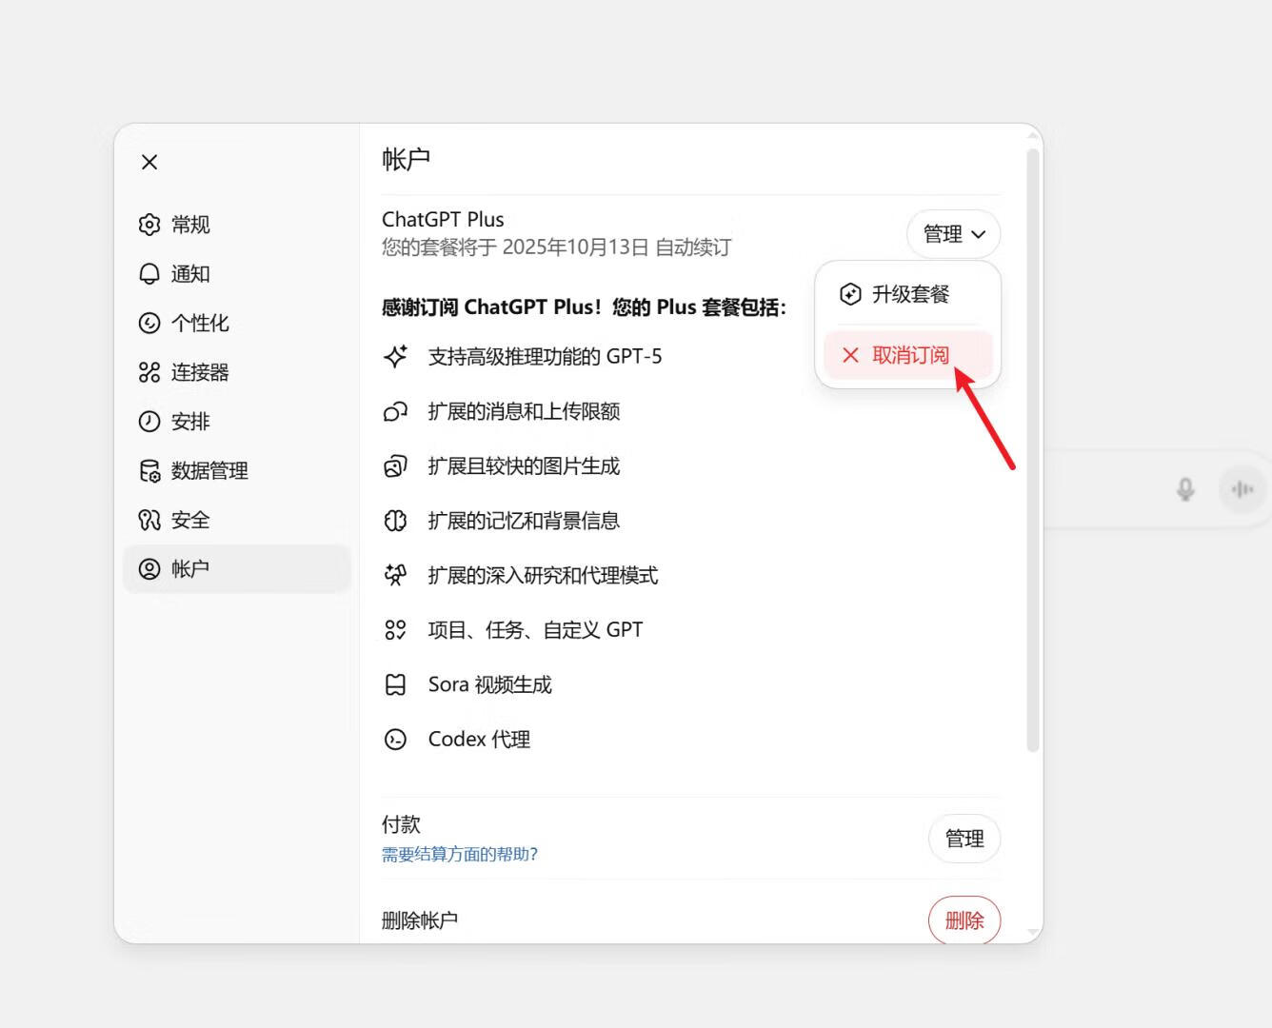Click the 连接器 connectors icon

pos(149,372)
